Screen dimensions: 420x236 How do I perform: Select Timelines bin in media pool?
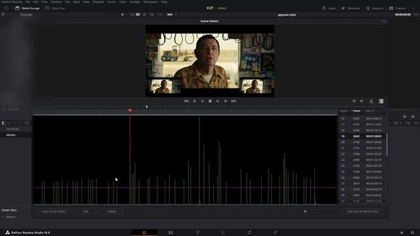tap(12, 129)
